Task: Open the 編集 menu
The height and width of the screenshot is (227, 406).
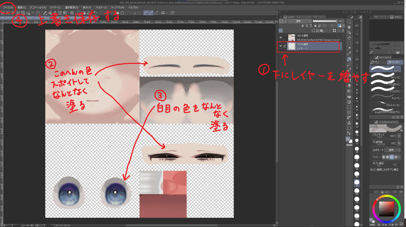Action: click(22, 8)
